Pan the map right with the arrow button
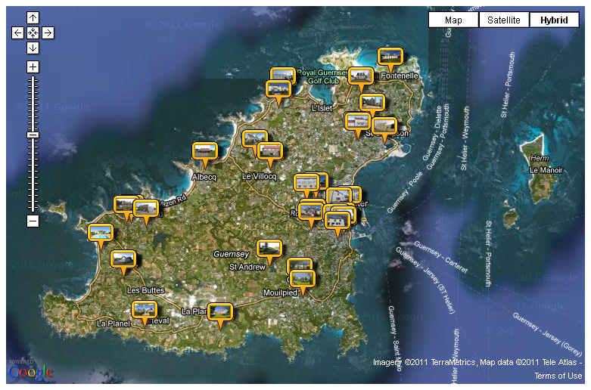This screenshot has width=591, height=390. (48, 32)
